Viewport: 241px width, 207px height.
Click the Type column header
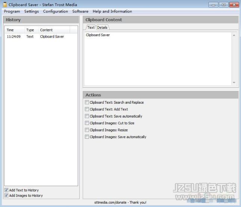click(31, 30)
